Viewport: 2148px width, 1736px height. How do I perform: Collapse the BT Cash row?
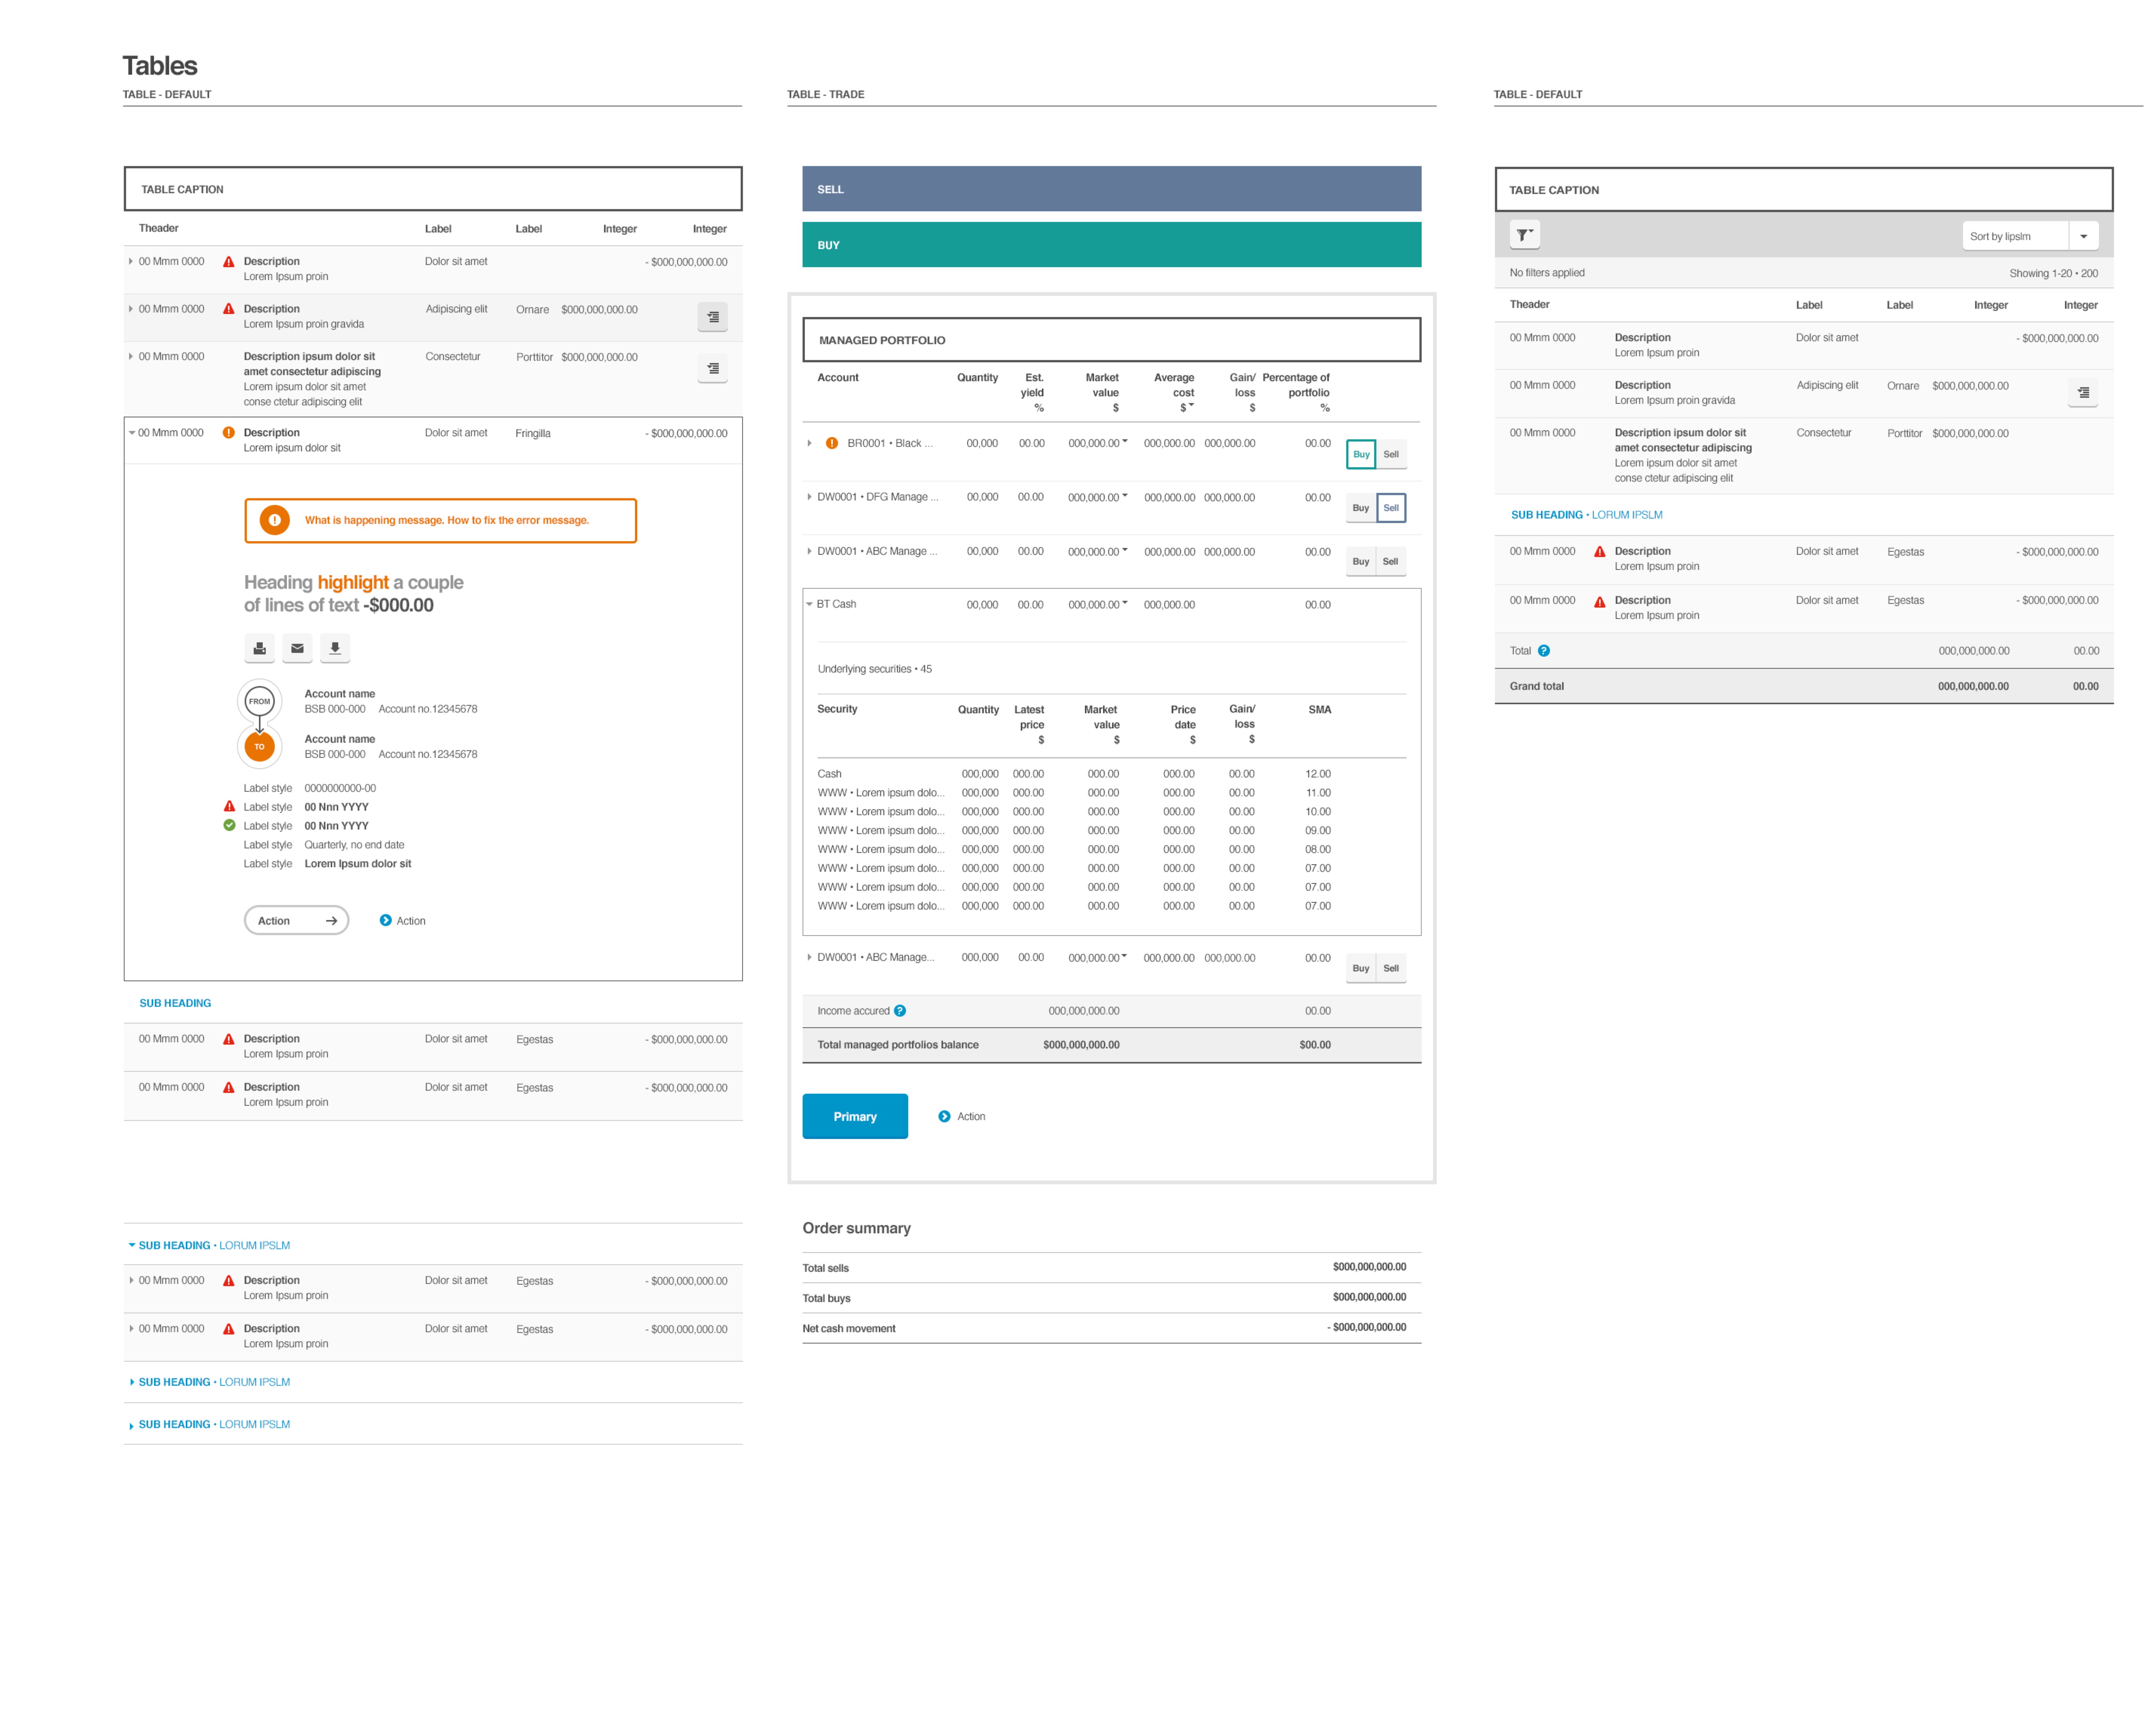click(809, 604)
